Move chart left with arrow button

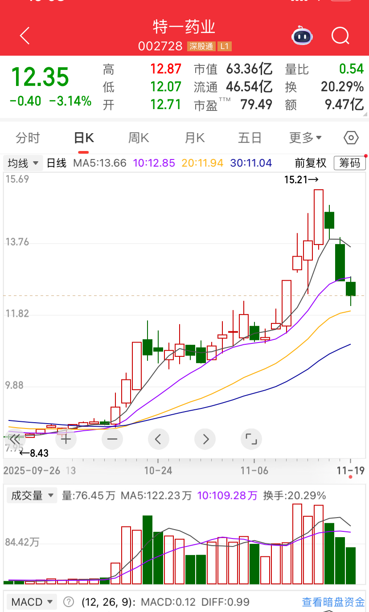pos(159,440)
